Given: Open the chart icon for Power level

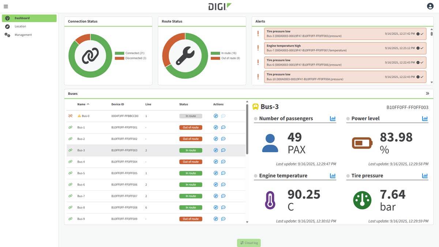Looking at the screenshot, I should (425, 119).
